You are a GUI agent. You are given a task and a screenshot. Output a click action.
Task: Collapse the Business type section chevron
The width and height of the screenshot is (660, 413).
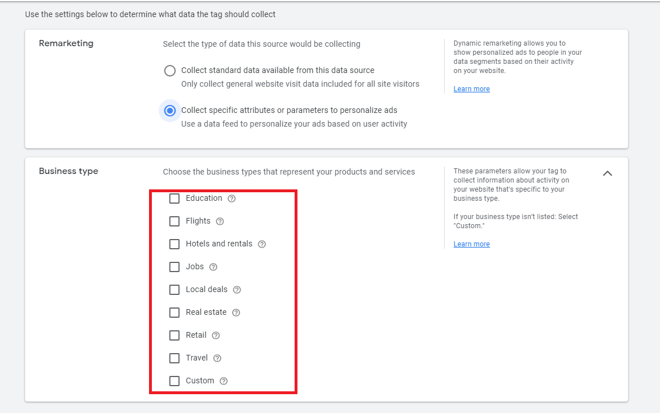point(607,173)
